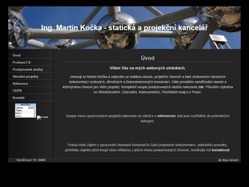The width and height of the screenshot is (249, 187).
Task: Click the S-rank badge image
Action: click(42, 117)
